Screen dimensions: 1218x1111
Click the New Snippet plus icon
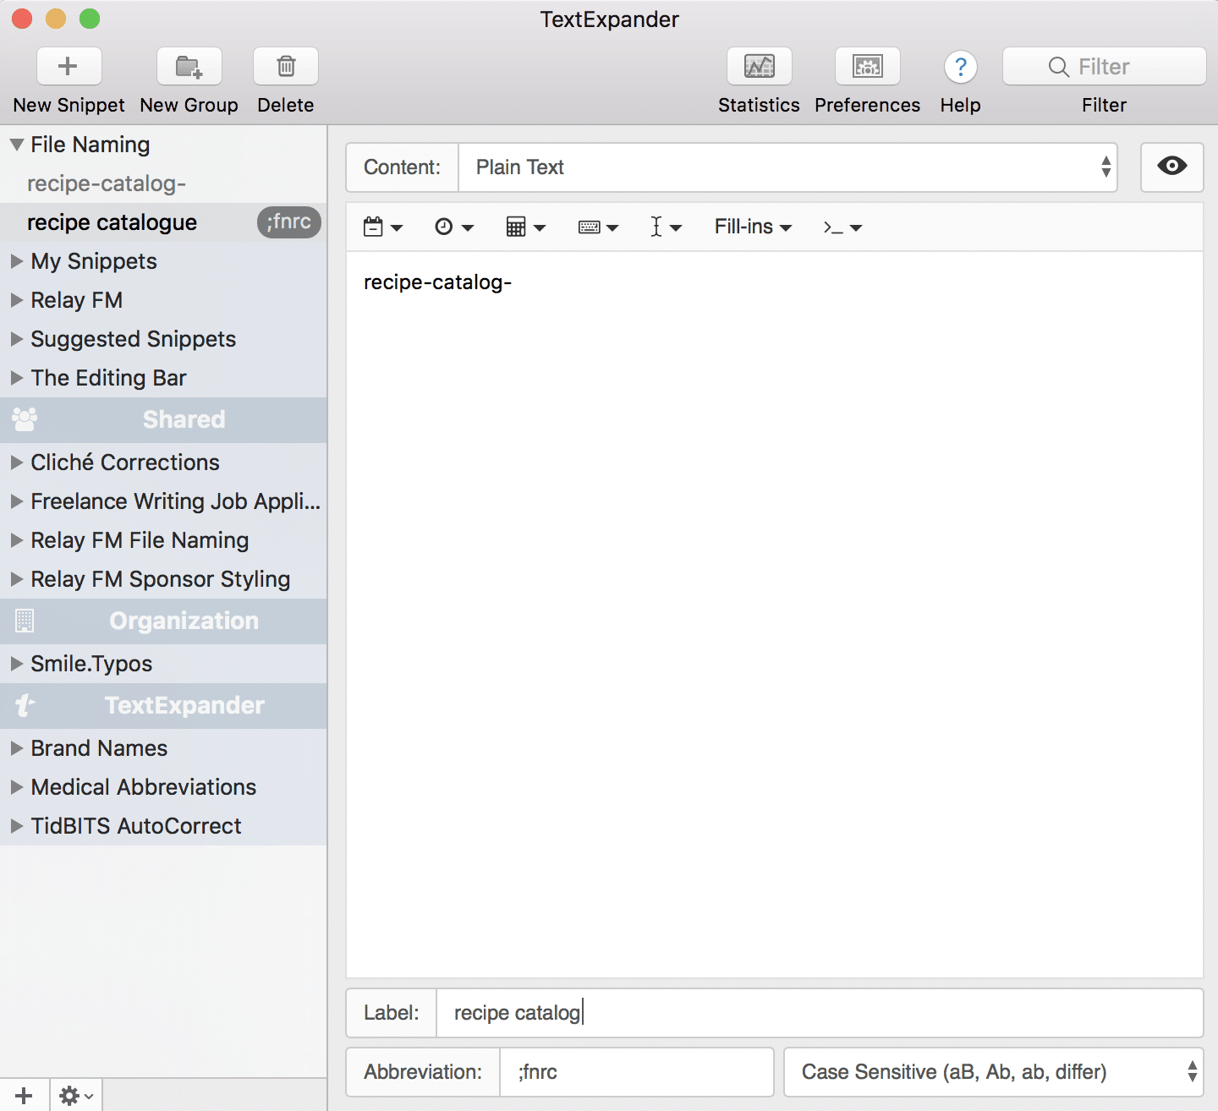click(69, 66)
